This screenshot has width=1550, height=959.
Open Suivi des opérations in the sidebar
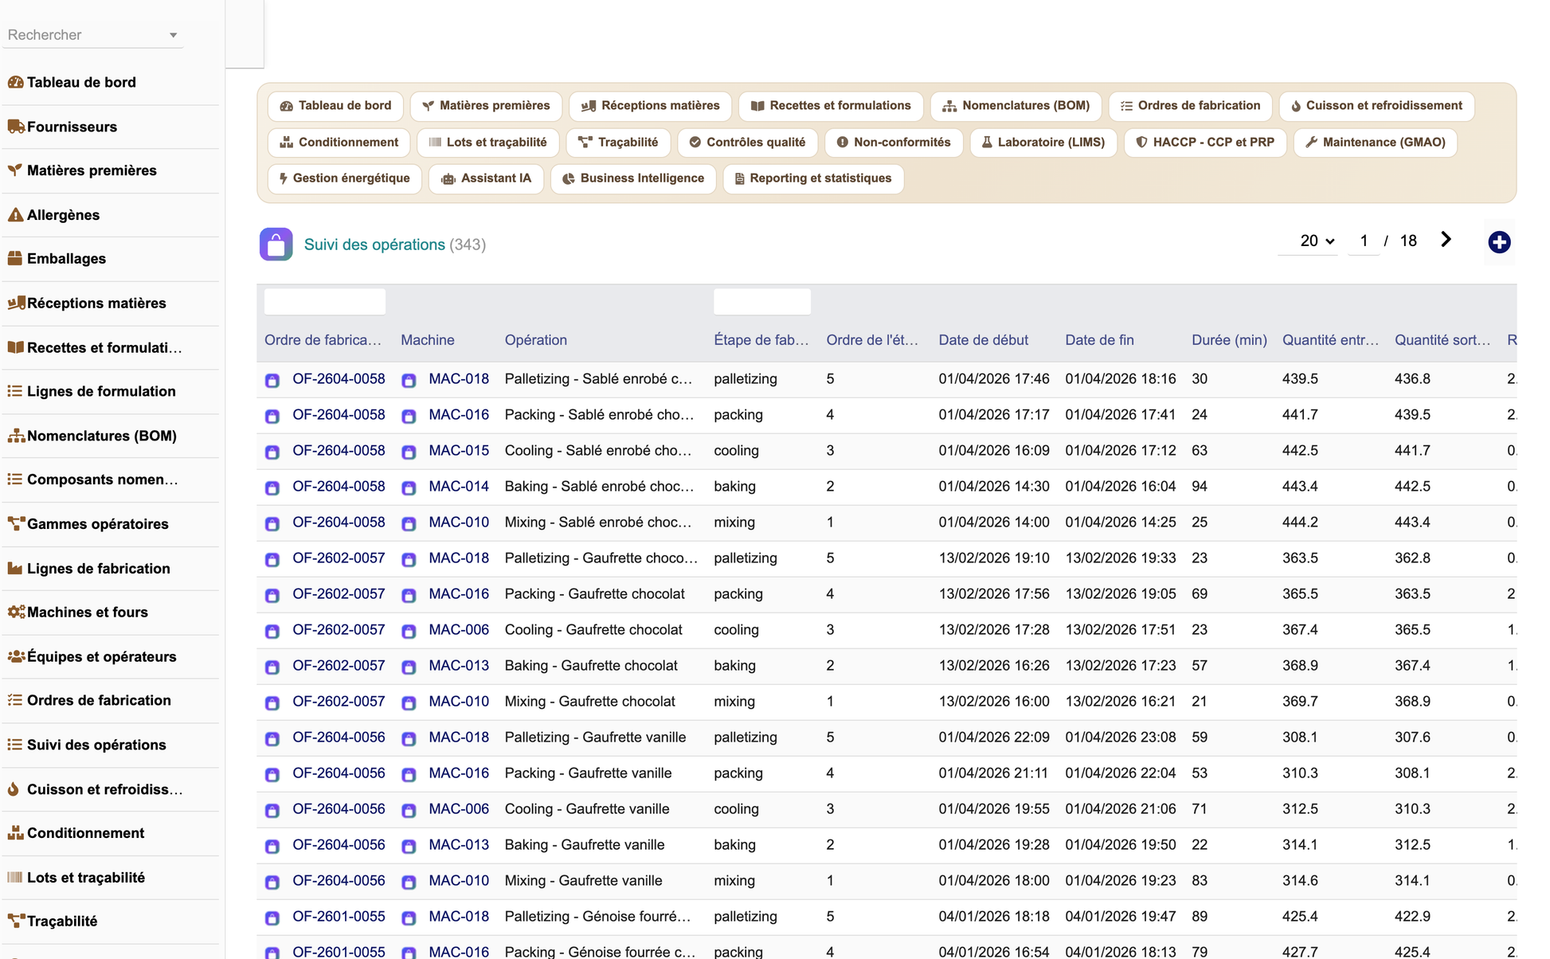point(96,745)
